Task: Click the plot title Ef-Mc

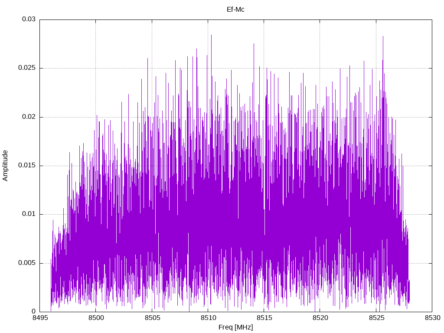Action: pos(235,10)
